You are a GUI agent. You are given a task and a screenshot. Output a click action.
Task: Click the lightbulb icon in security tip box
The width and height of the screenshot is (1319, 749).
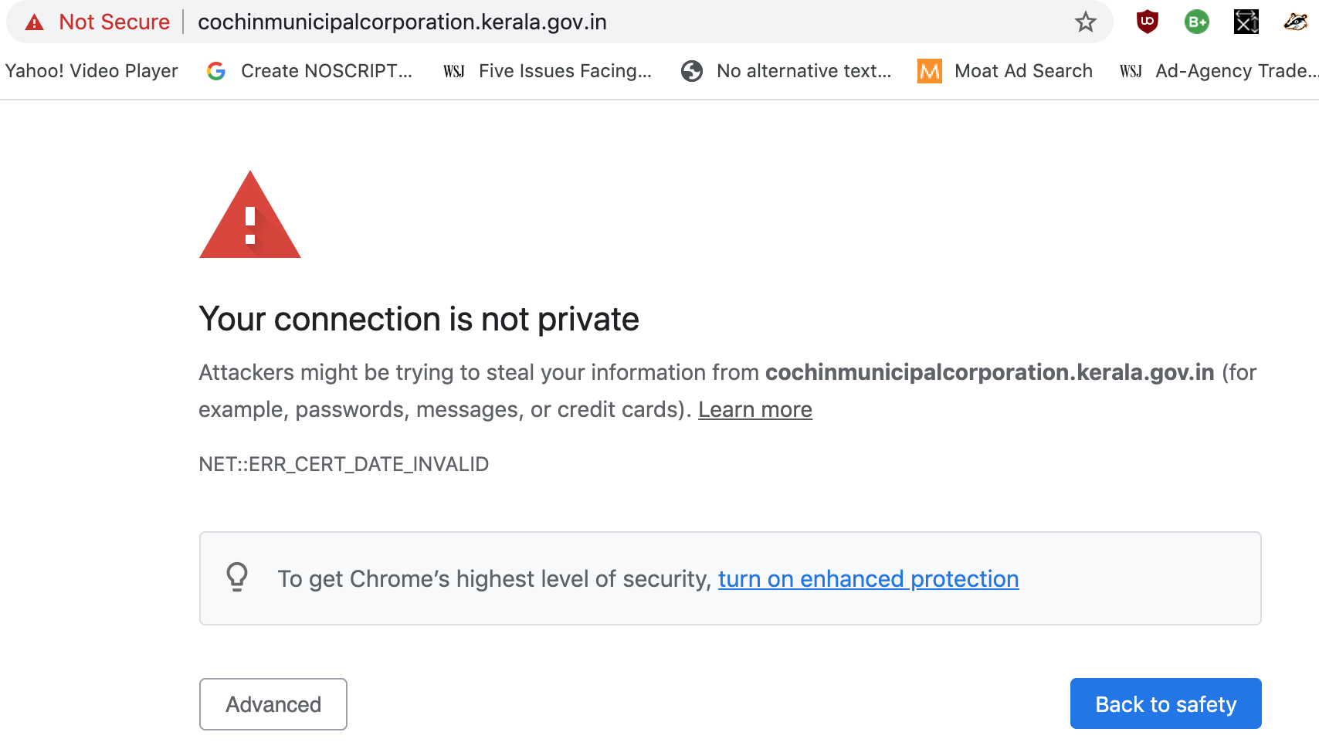237,577
